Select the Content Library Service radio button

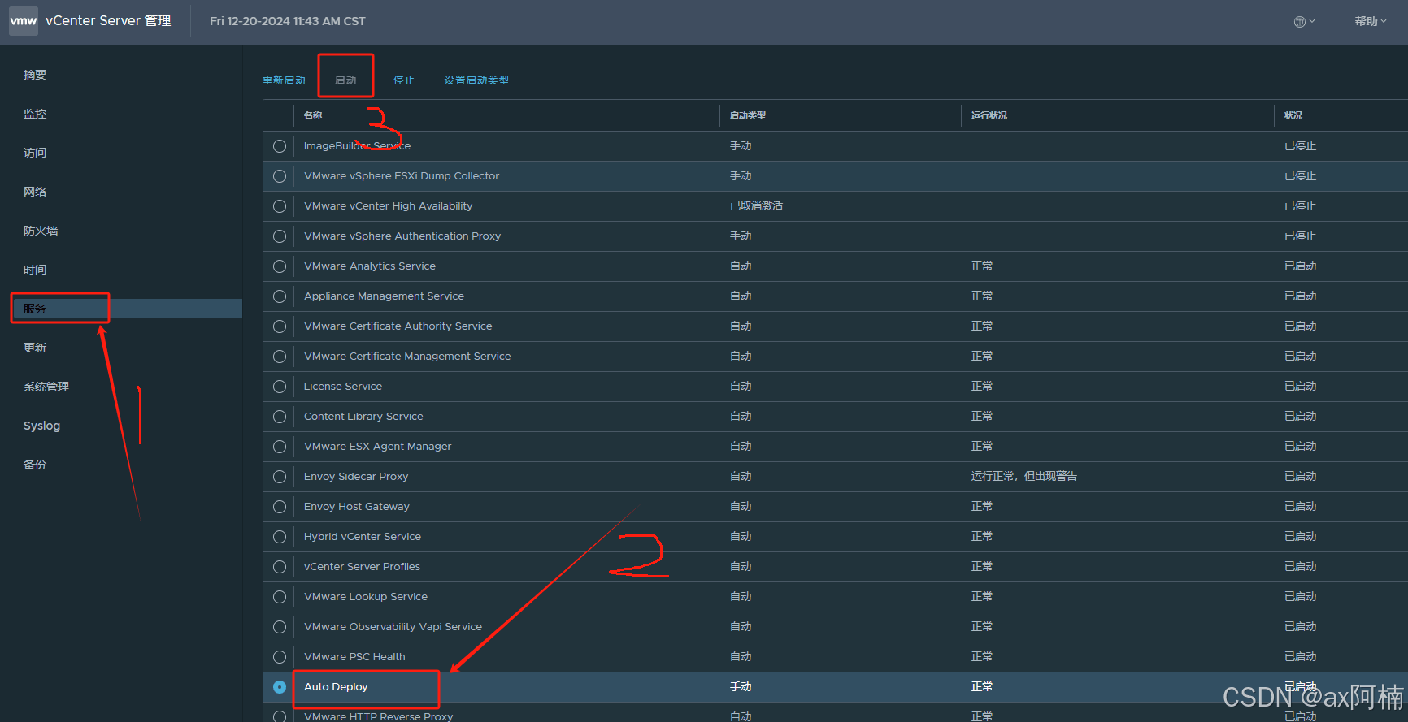pos(280,417)
